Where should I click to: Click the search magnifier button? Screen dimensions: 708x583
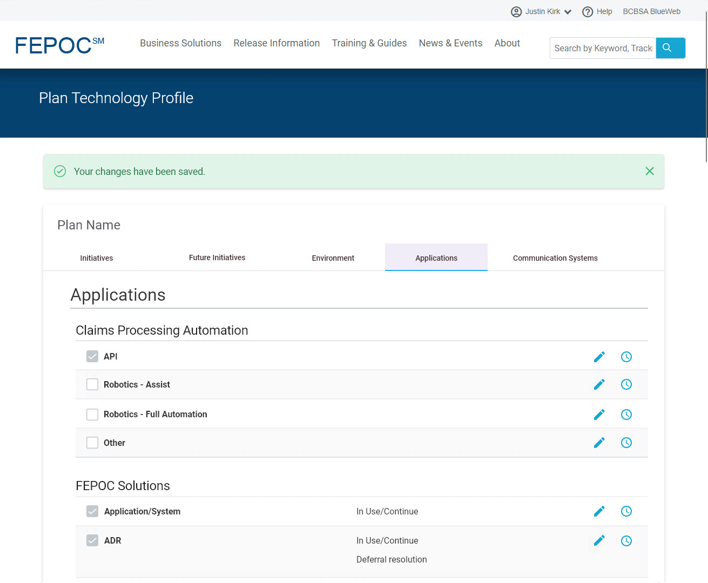tap(670, 48)
